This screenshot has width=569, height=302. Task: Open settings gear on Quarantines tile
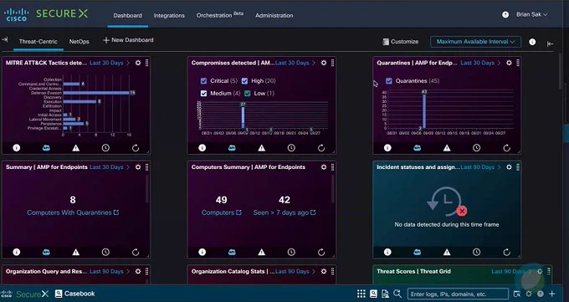pos(509,63)
